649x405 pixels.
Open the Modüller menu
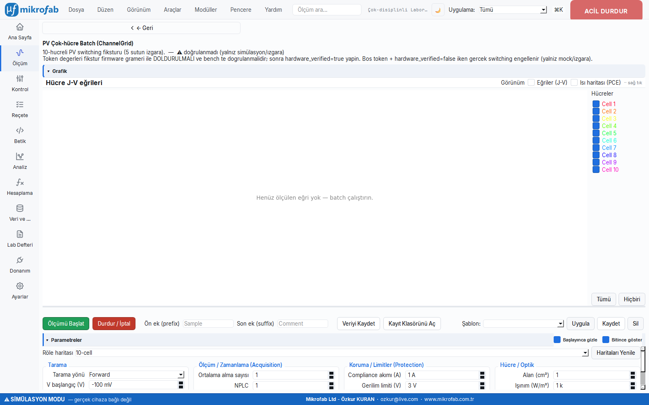pyautogui.click(x=206, y=10)
